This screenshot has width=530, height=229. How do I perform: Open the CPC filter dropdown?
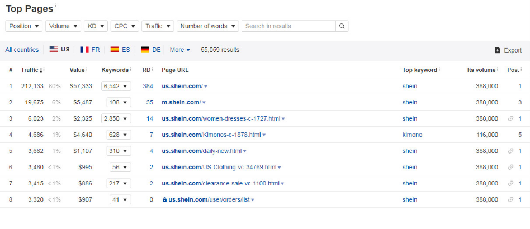(125, 26)
